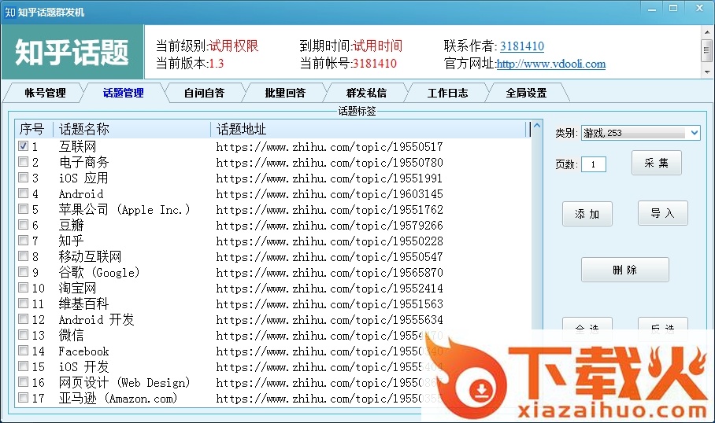715x423 pixels.
Task: Select URL topic/19551762 for 苹果公司
Action: (x=329, y=210)
